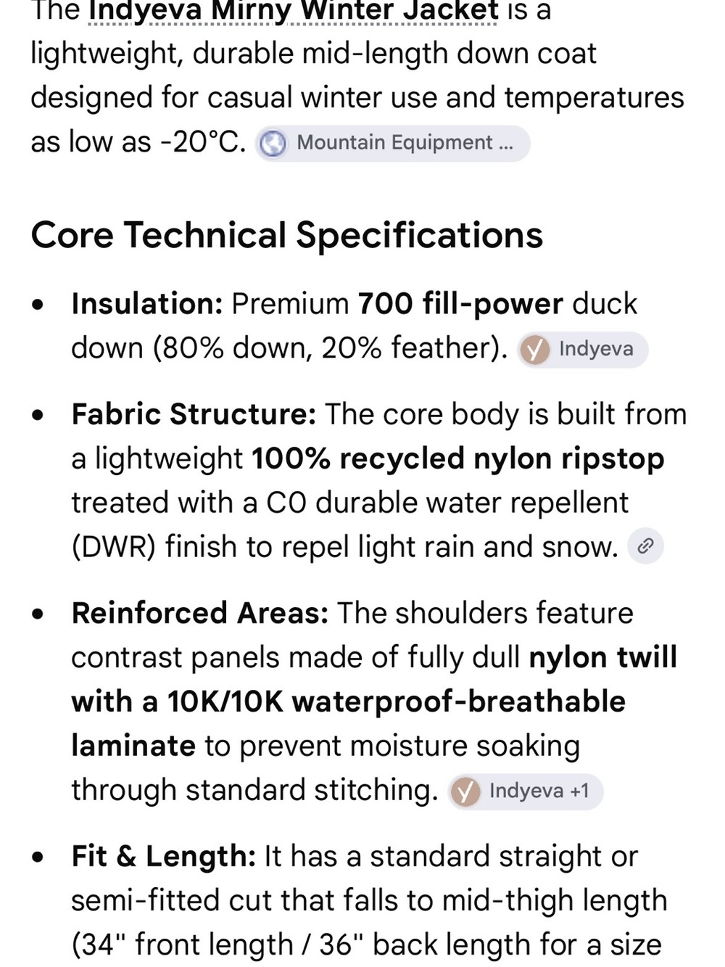This screenshot has height=967, width=725.
Task: Click the Fabric Structure bullet label
Action: (194, 414)
